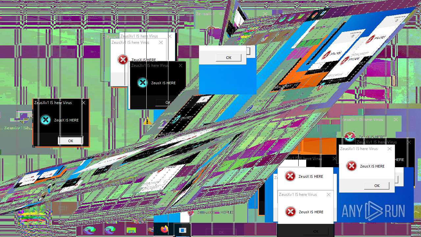Click the cyan error icon in orange-bordered black dialog
The image size is (421, 237).
pyautogui.click(x=45, y=120)
